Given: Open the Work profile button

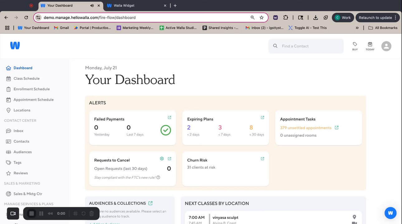Looking at the screenshot, I should (x=343, y=18).
